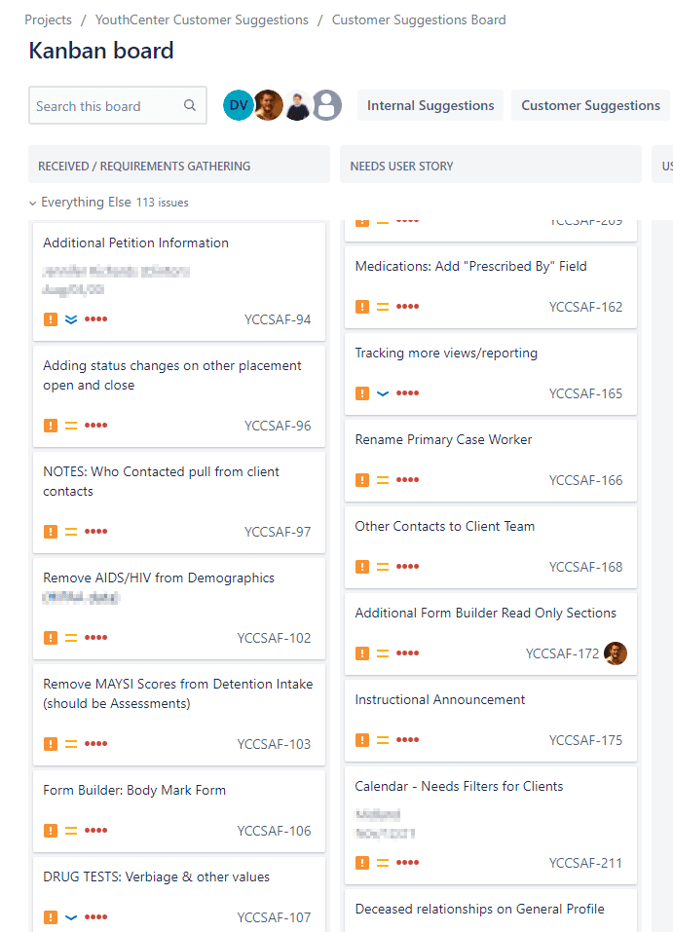Click the search magnifier icon
Image resolution: width=673 pixels, height=932 pixels.
(x=190, y=106)
